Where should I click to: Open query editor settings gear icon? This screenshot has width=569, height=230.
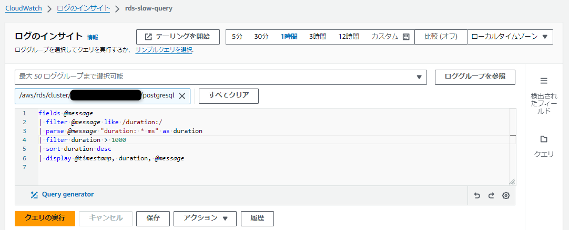506,195
